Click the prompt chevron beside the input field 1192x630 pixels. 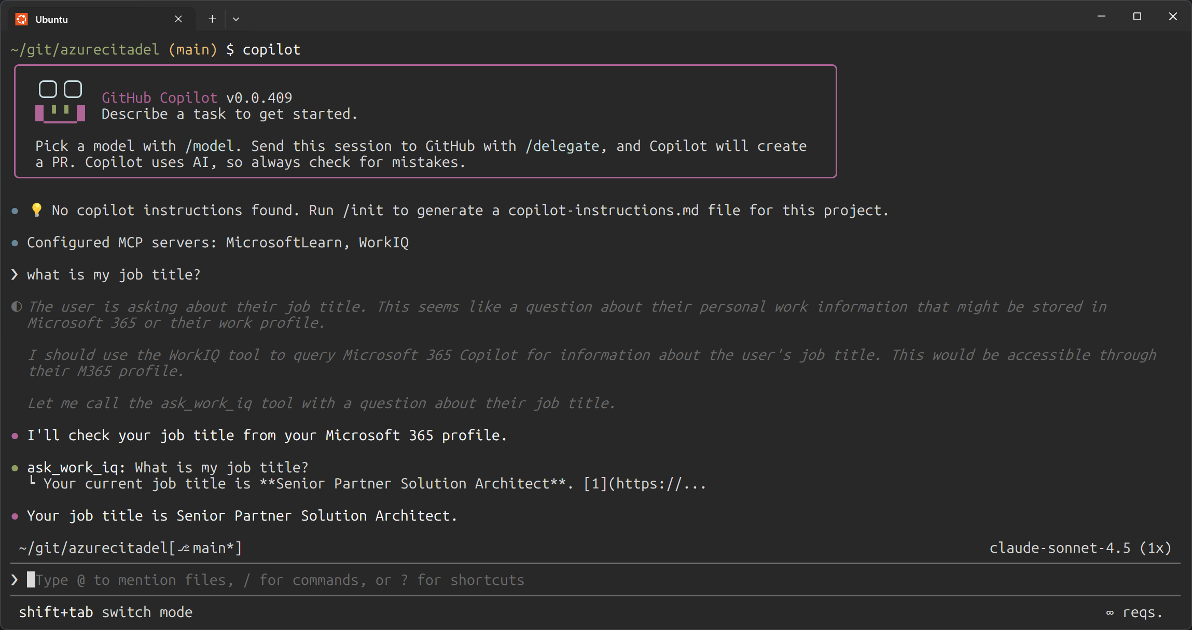(x=14, y=580)
